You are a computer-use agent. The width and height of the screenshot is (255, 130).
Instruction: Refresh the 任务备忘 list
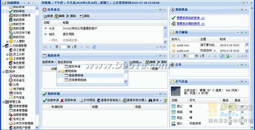[94, 47]
